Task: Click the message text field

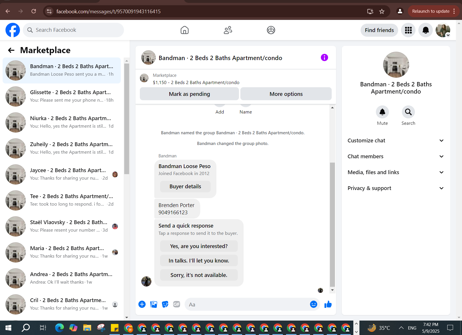Action: (248, 304)
